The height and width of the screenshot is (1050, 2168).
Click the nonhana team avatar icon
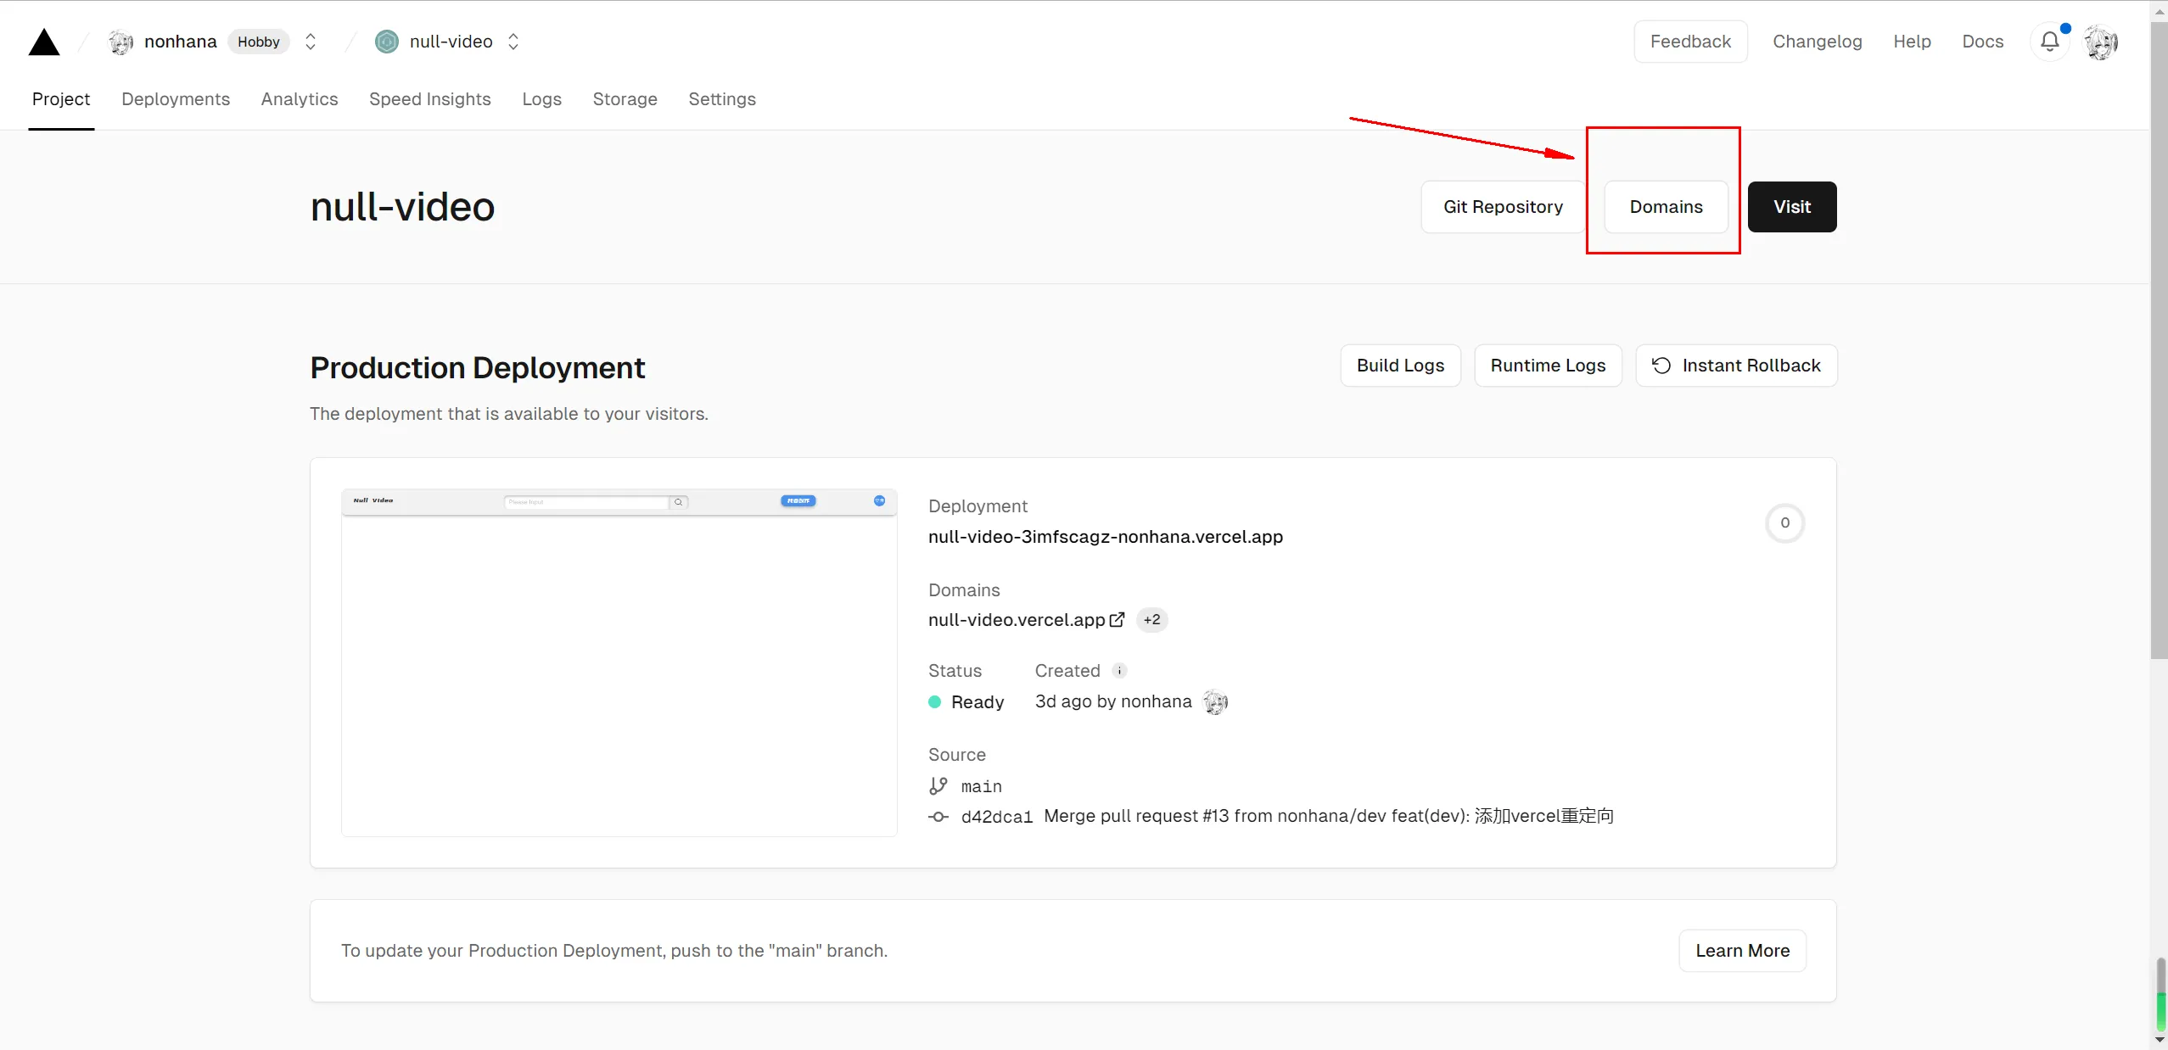[121, 42]
